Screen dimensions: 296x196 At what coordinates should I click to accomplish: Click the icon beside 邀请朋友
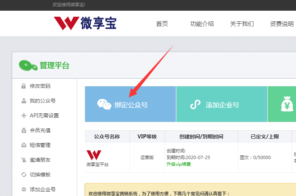coord(24,160)
